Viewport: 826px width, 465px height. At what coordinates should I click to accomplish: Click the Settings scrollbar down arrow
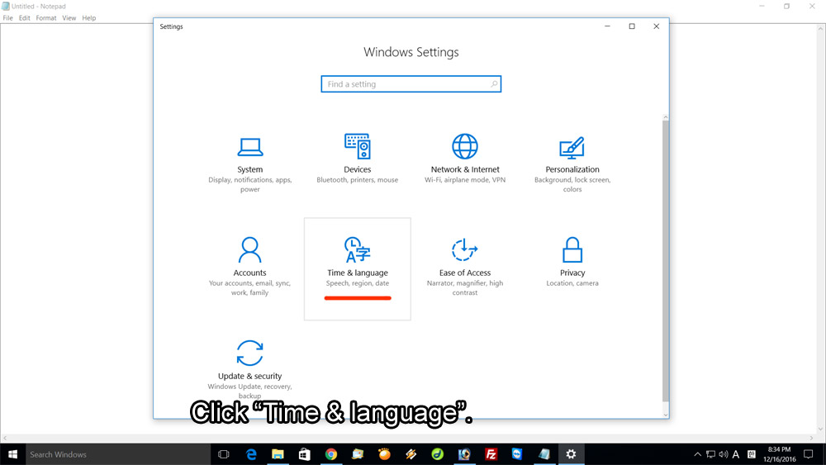coord(665,415)
